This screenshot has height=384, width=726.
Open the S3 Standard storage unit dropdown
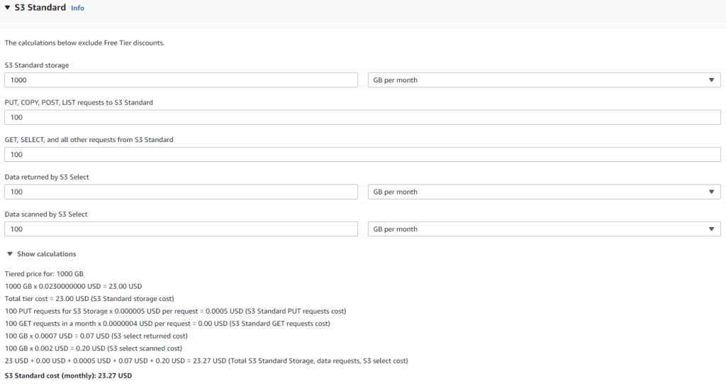pos(544,79)
